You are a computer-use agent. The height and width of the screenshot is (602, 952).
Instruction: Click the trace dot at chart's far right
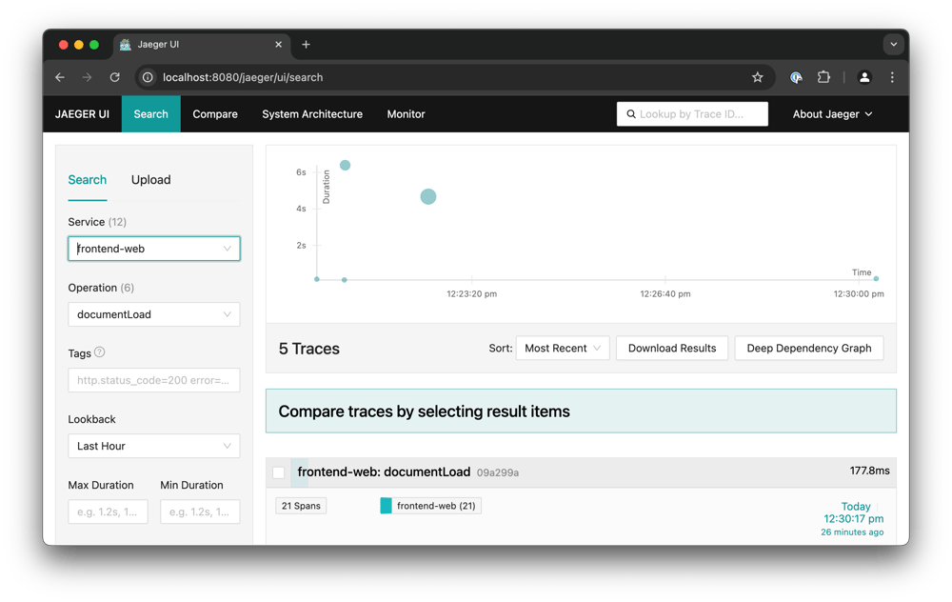(876, 279)
